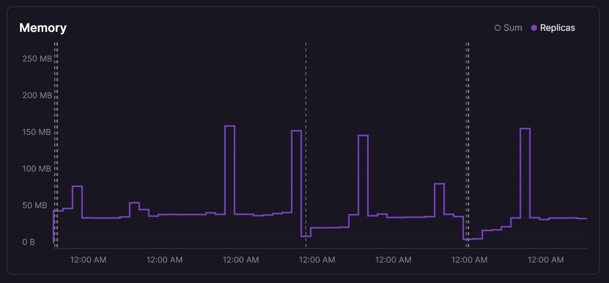Screen dimensions: 609x283
Task: Click the last 12:00 AM x-axis label
Action: coord(545,260)
